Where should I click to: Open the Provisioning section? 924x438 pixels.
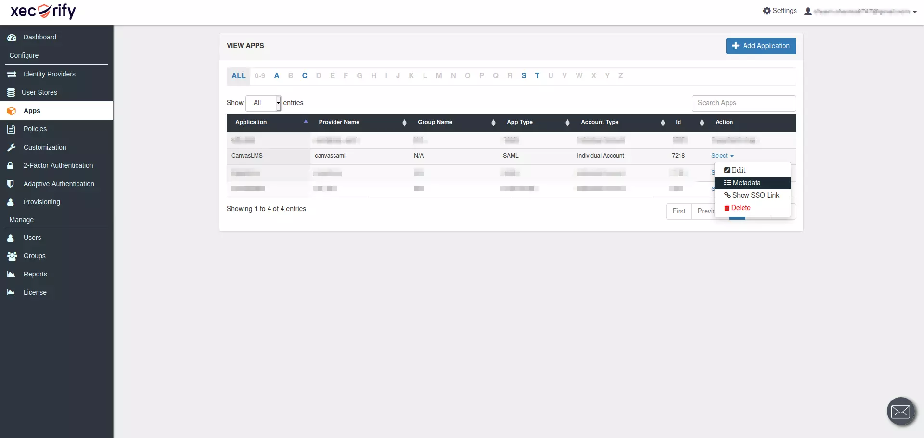point(41,201)
